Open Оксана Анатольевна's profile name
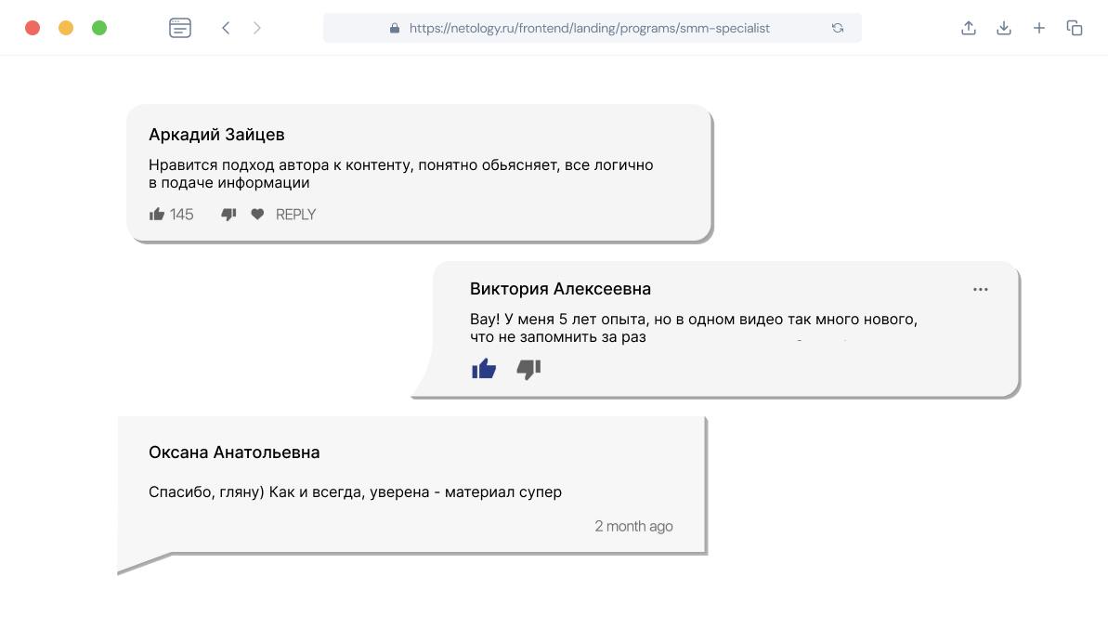The height and width of the screenshot is (629, 1108). pos(234,452)
